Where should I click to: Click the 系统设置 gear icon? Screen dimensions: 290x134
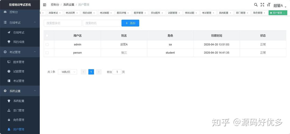pos(5,91)
